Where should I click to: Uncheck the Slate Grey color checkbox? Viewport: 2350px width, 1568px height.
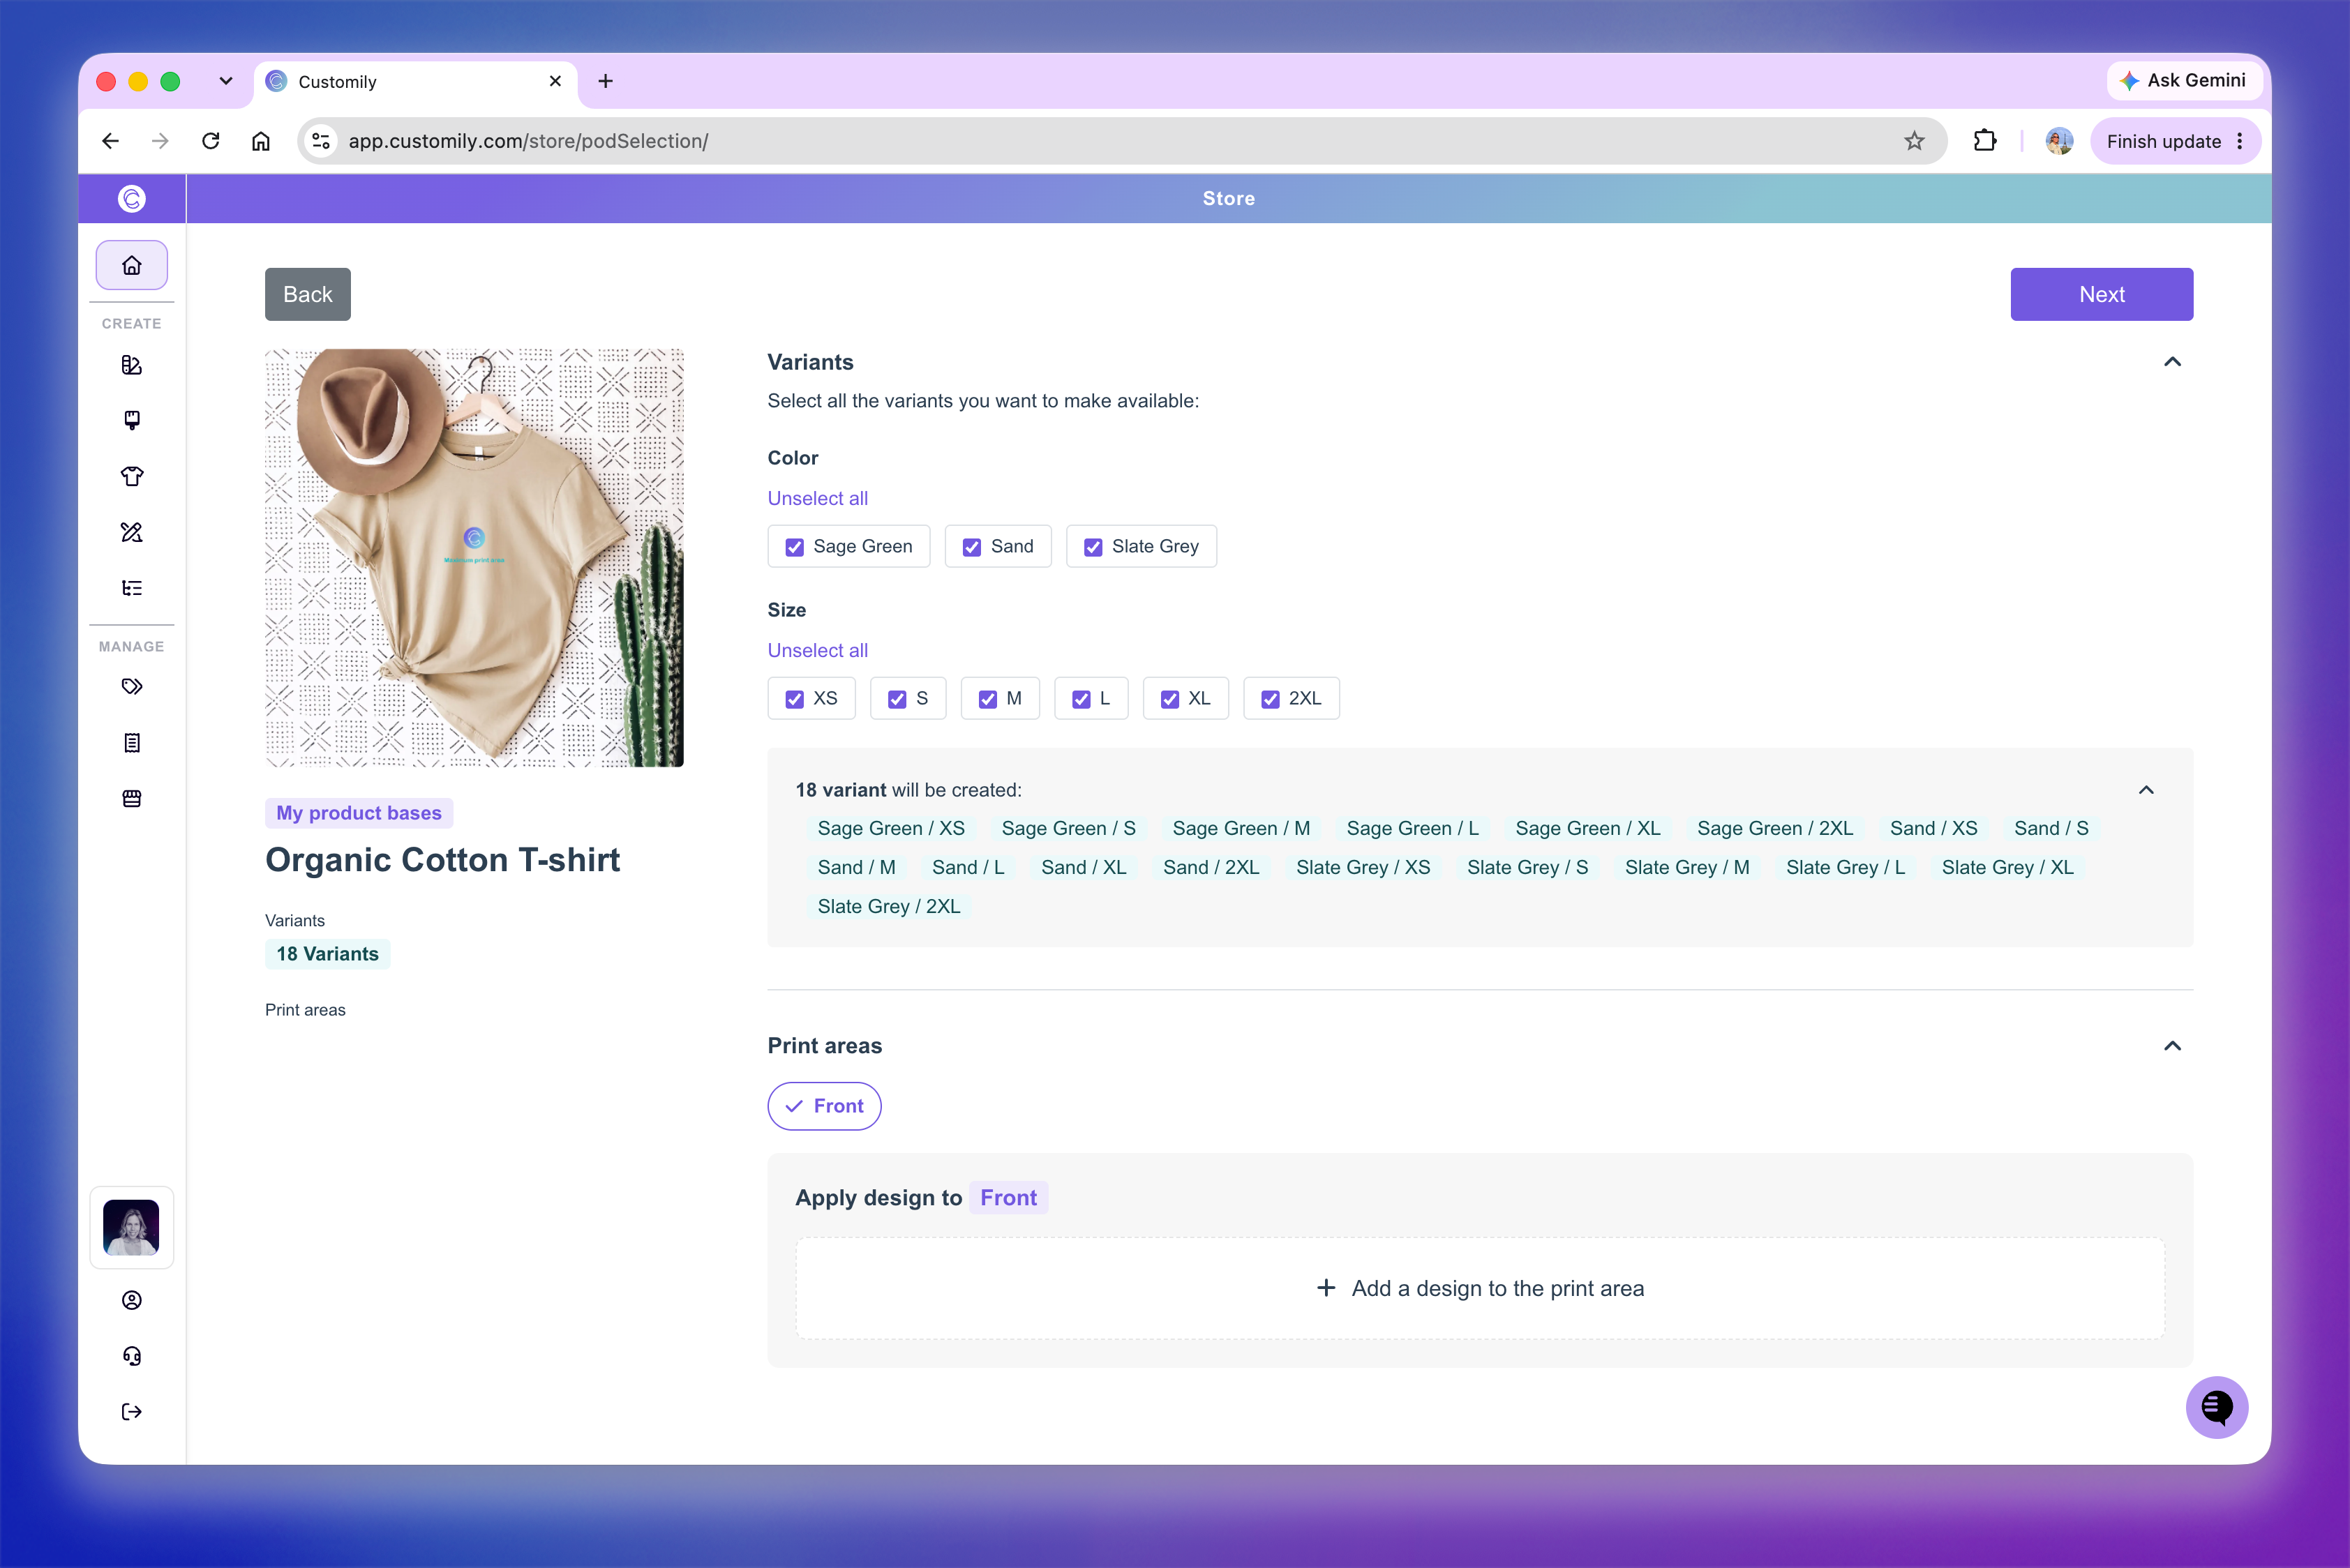[x=1093, y=547]
